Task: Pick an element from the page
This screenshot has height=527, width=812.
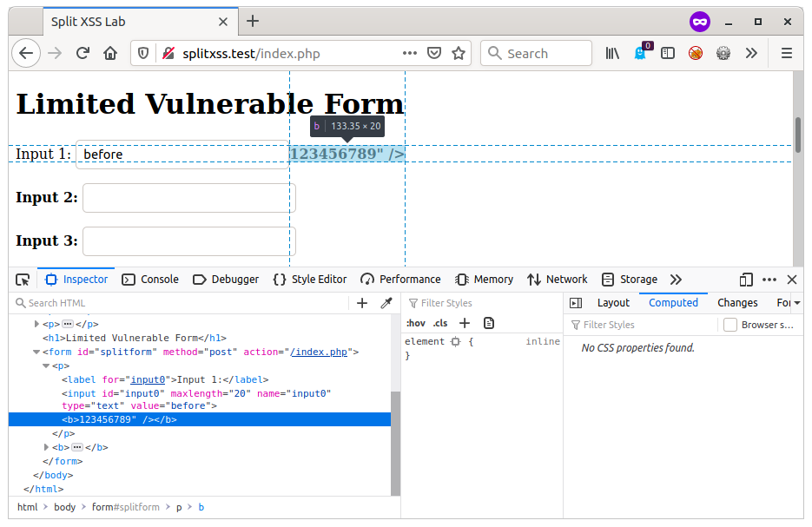Action: (x=23, y=280)
